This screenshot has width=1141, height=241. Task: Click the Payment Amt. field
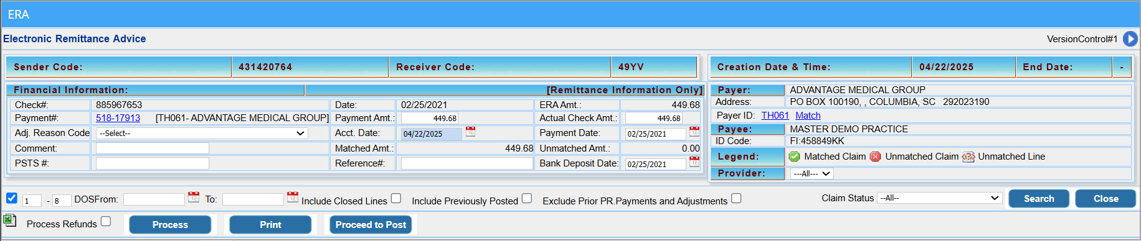(430, 118)
